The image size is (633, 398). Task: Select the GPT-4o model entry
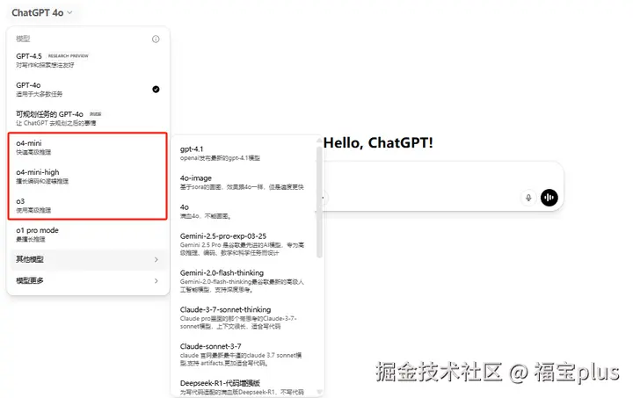[x=88, y=89]
